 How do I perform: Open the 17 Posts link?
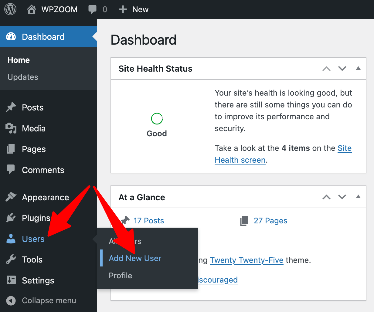pos(149,221)
